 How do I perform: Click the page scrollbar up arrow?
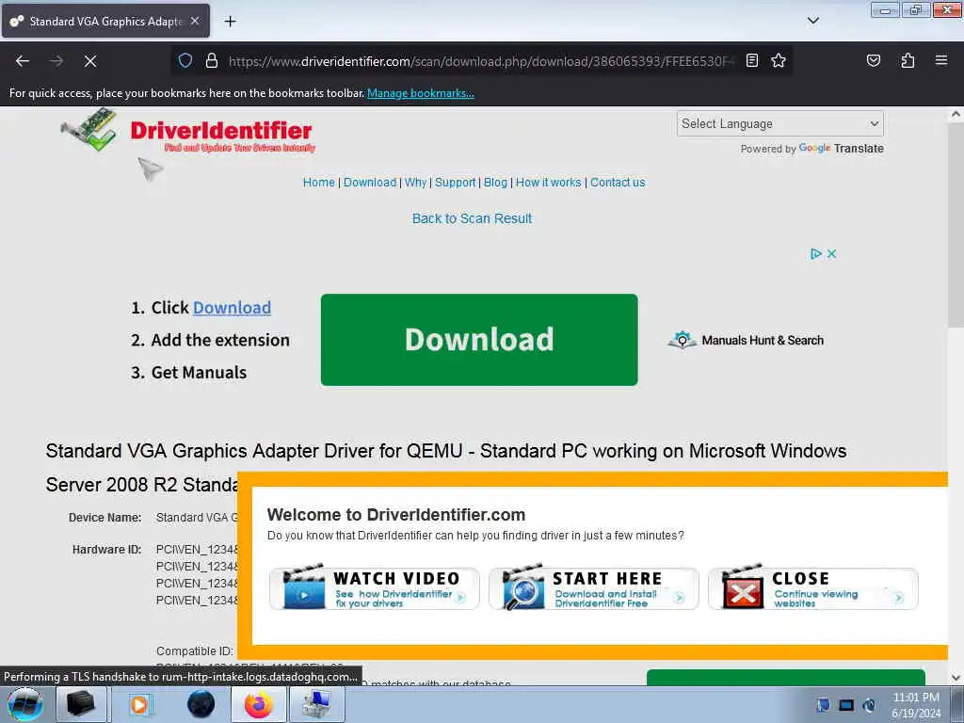click(956, 114)
